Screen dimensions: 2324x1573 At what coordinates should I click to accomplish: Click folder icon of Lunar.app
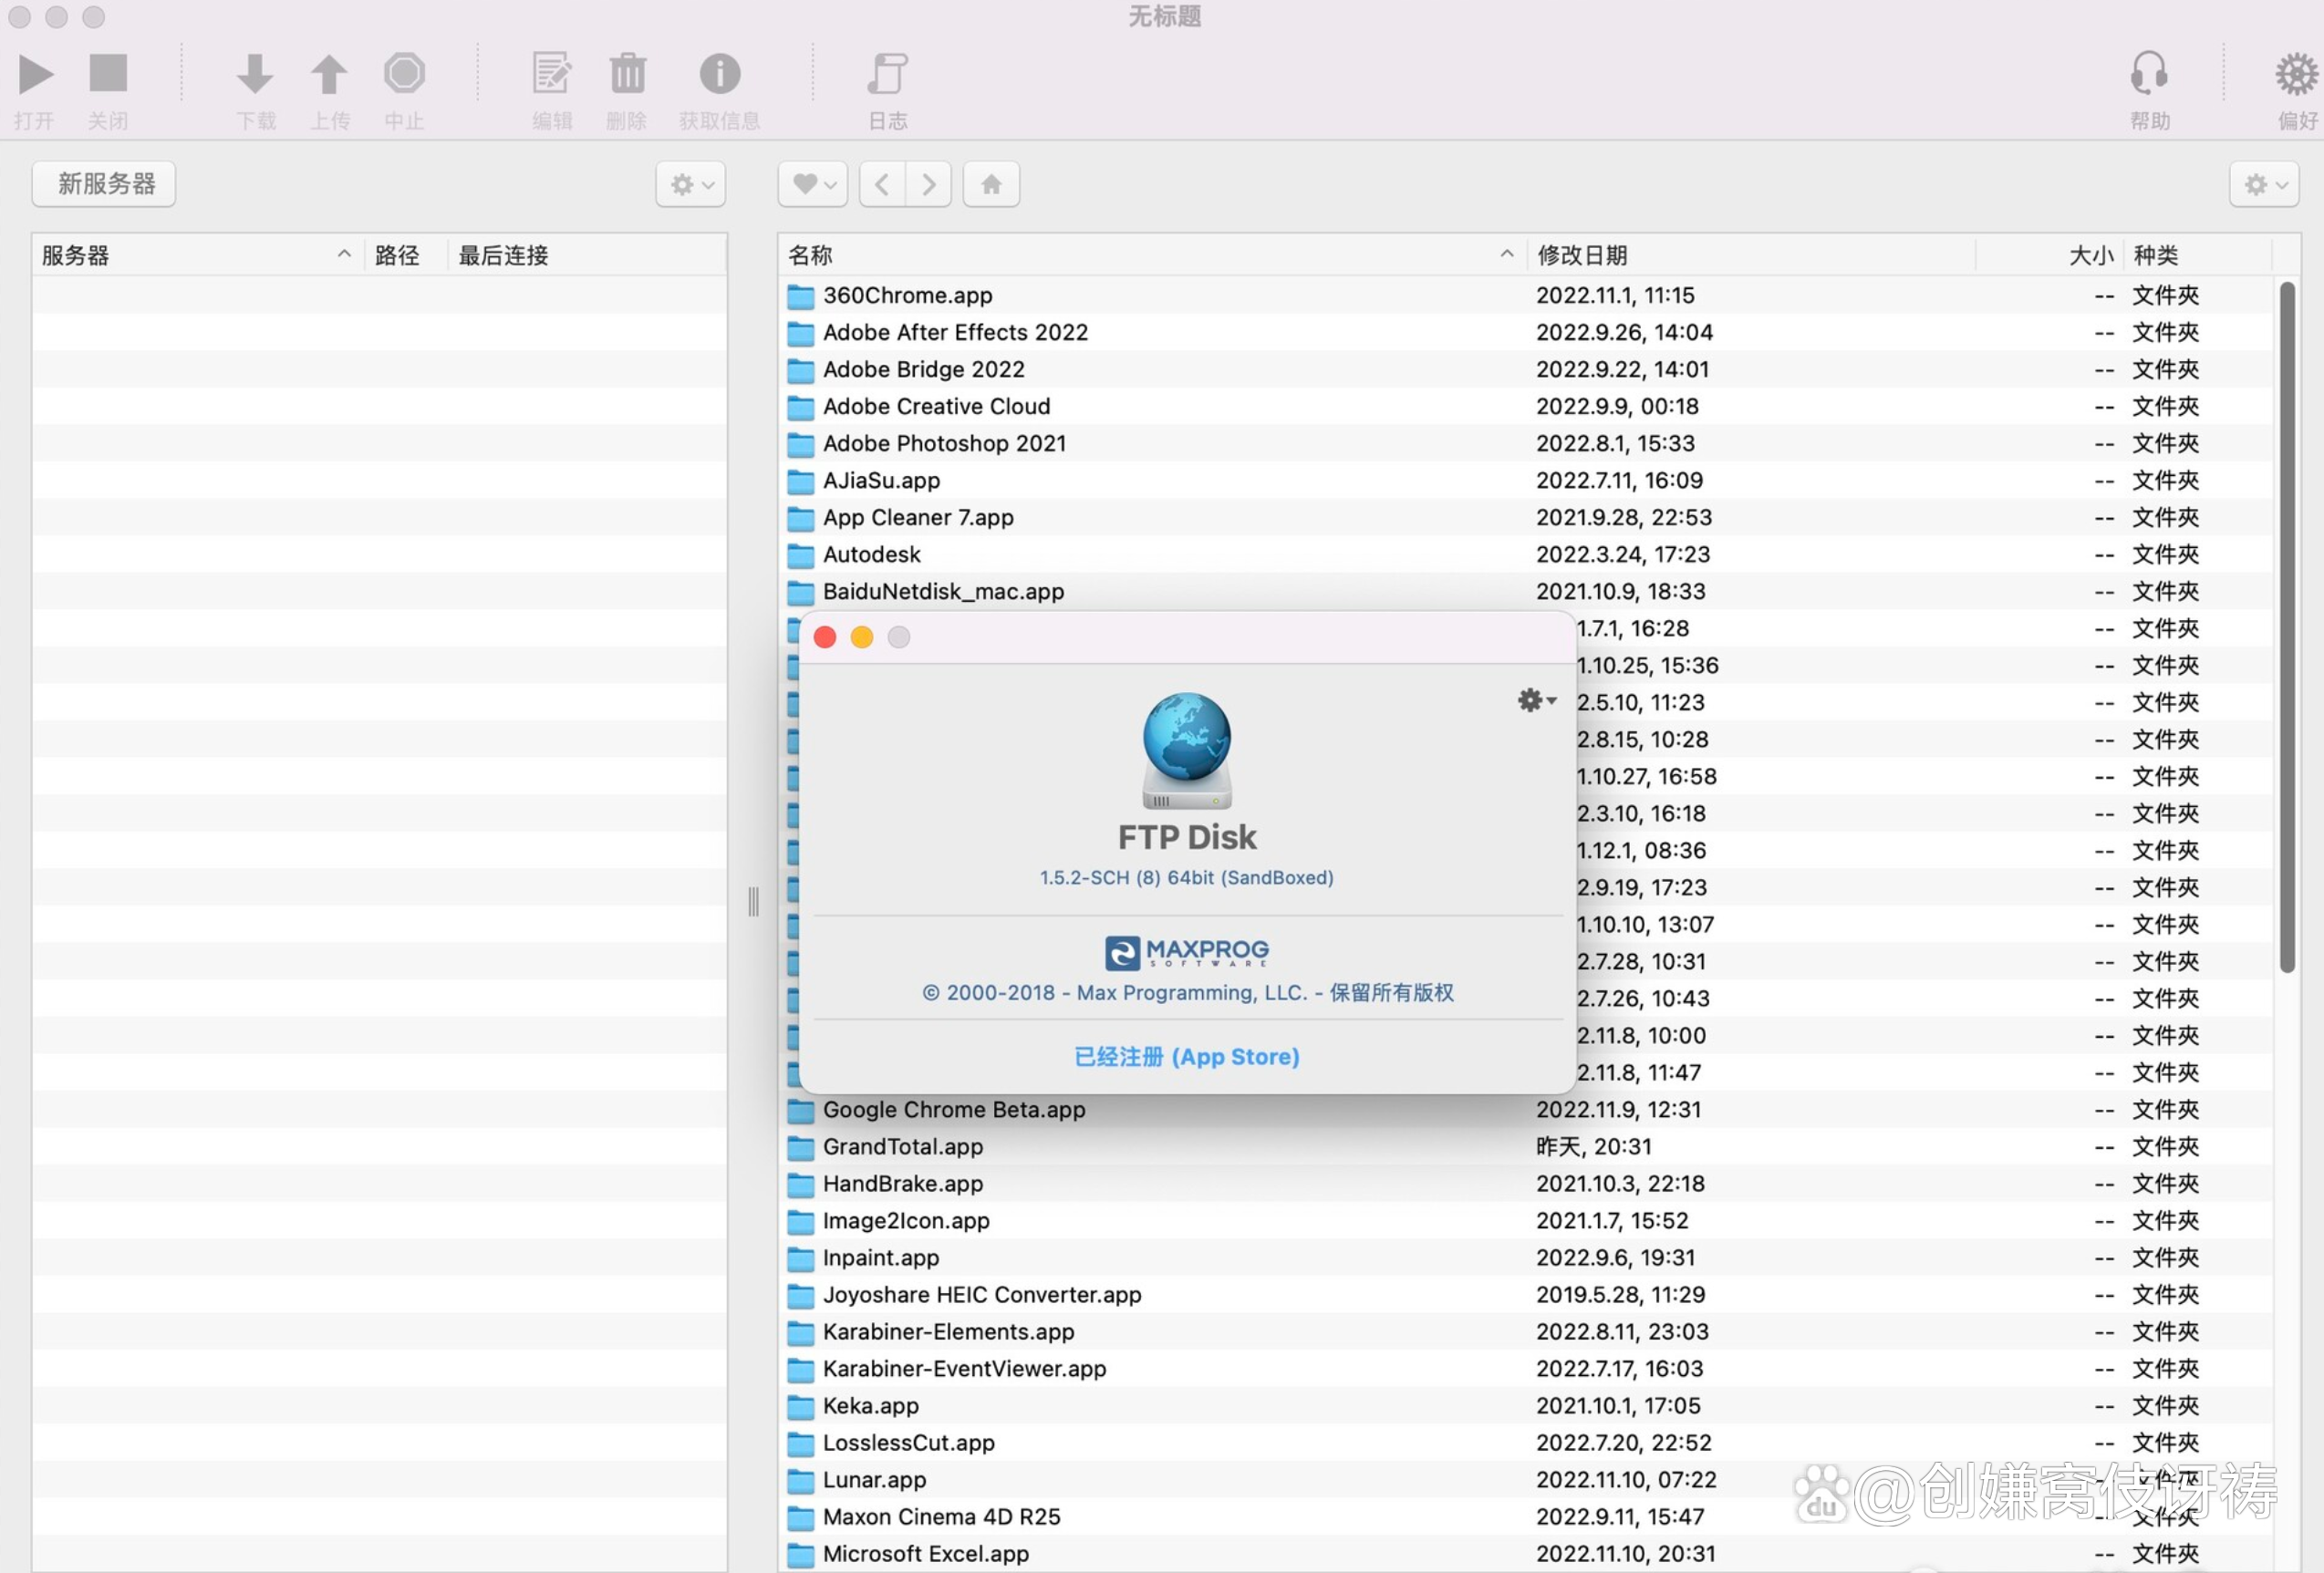pyautogui.click(x=800, y=1480)
